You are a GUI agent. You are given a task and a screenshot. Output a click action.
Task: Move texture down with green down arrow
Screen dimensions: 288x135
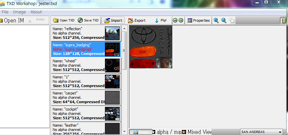181,20
